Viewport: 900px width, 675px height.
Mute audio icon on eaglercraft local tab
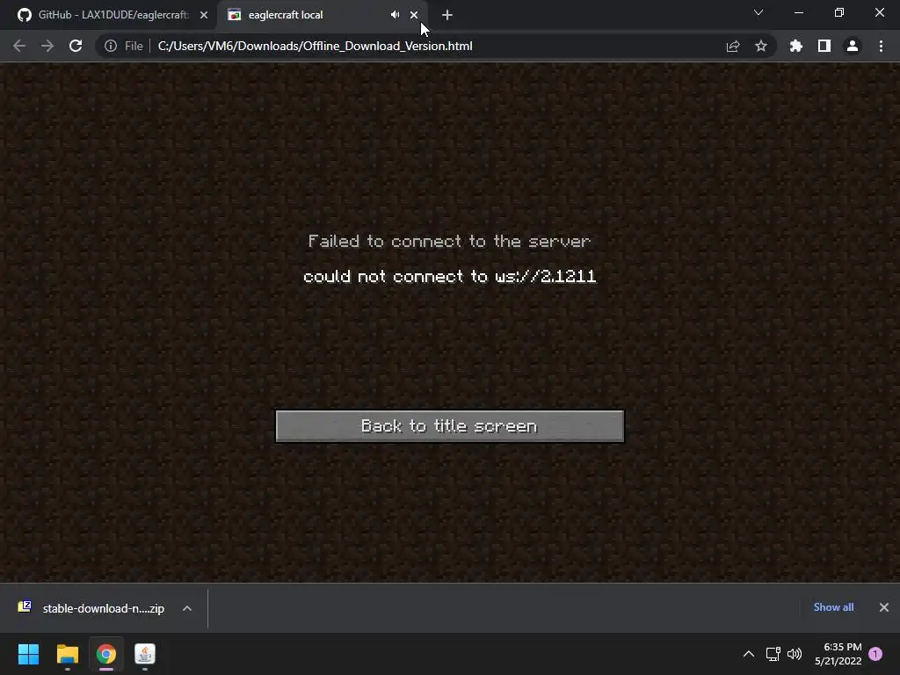tap(395, 15)
